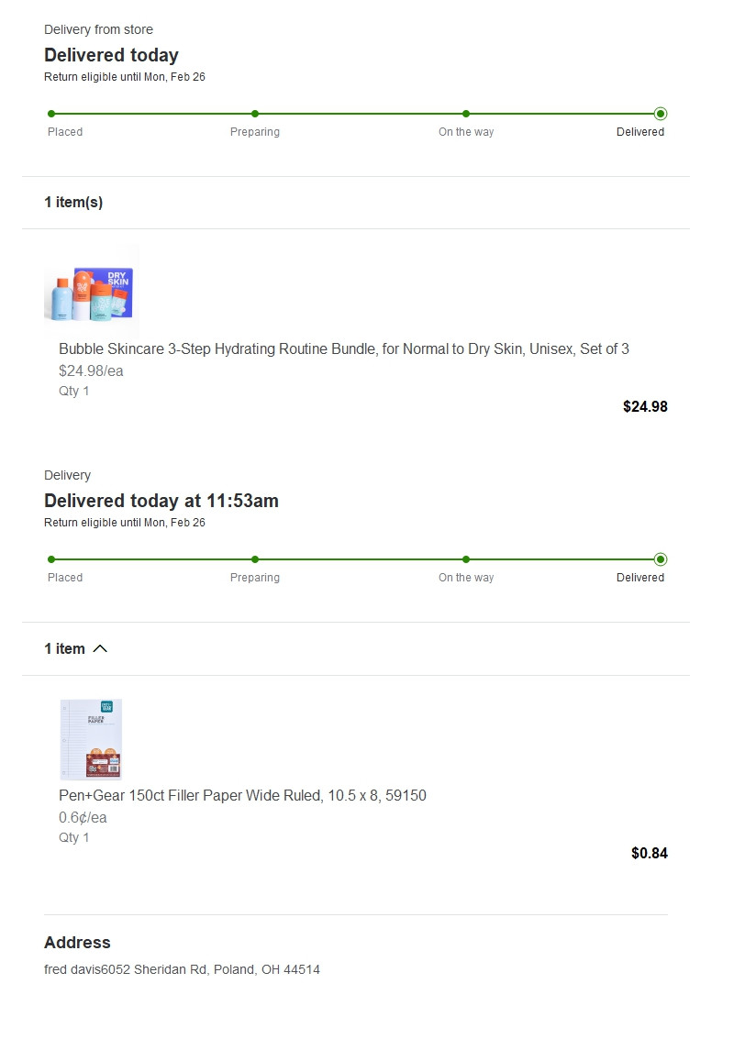The width and height of the screenshot is (734, 1039).
Task: Click On the way dot in 11:53am tracker
Action: 466,559
